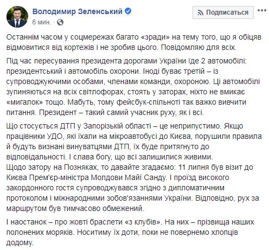Click the final word додому in the post

coord(20,242)
